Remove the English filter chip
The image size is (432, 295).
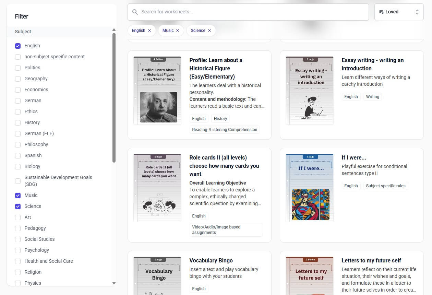tap(149, 31)
